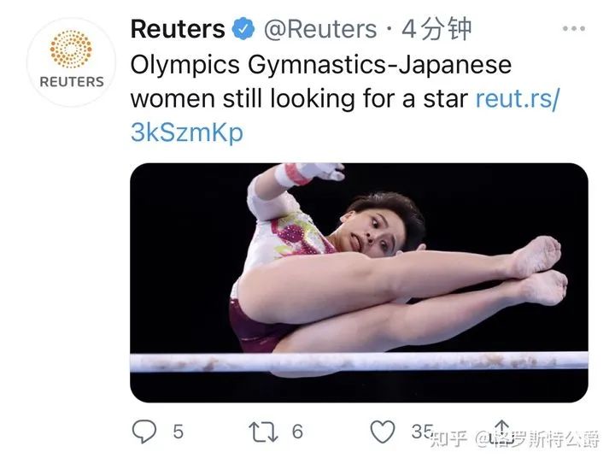615x464 pixels.
Task: Click the 3kSzmKp link text
Action: point(187,132)
